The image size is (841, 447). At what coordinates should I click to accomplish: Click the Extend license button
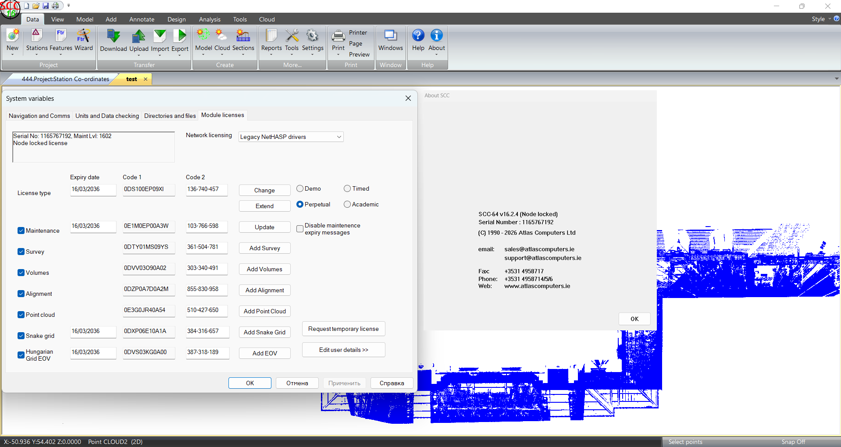[x=264, y=206]
